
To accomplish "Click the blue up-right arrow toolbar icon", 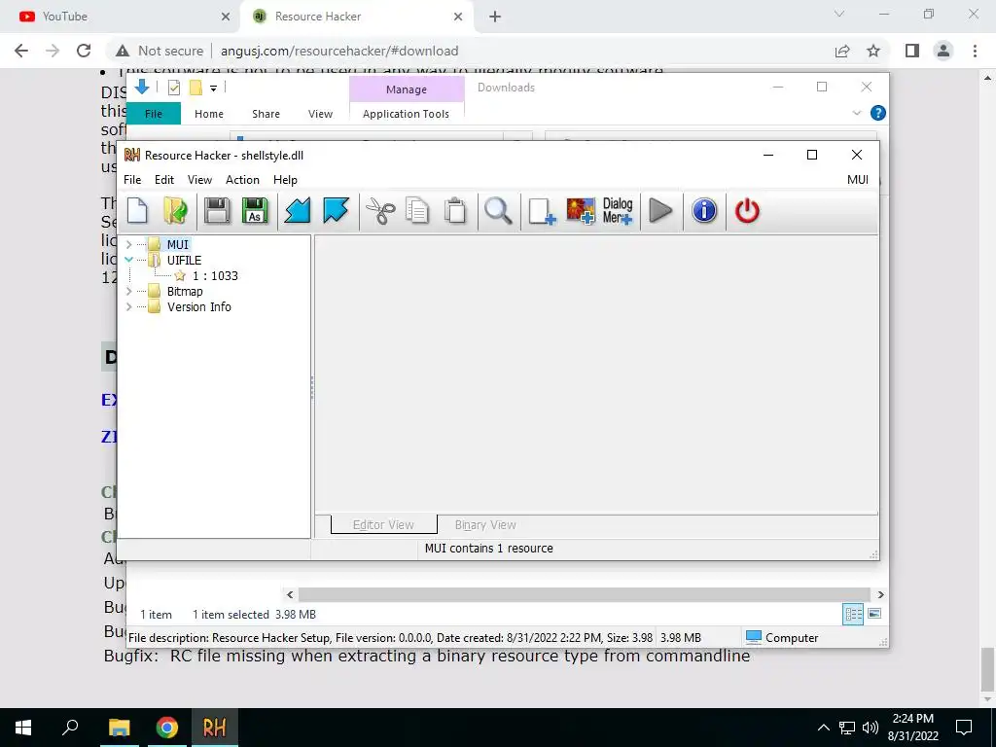I will tap(336, 211).
